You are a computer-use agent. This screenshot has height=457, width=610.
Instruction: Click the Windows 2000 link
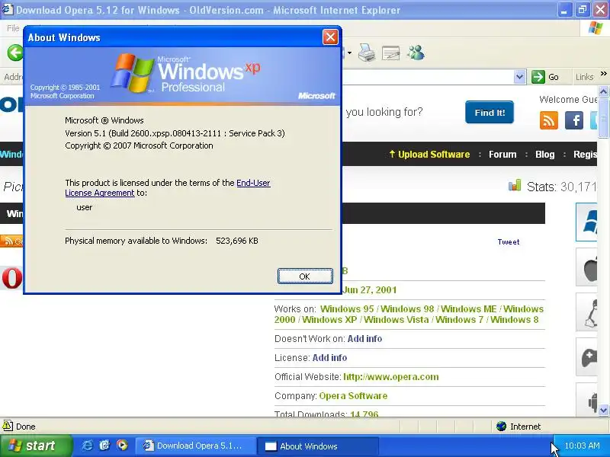tap(409, 315)
